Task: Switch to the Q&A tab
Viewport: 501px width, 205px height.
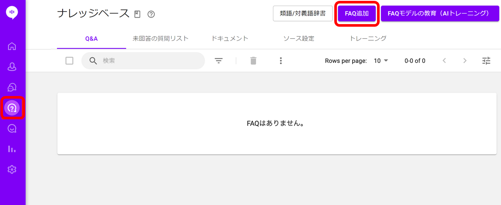Action: (x=92, y=39)
